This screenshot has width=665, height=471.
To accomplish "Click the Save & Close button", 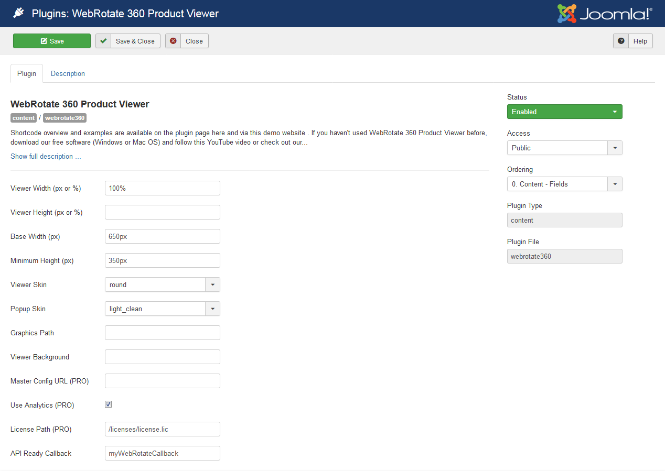I will click(x=128, y=41).
